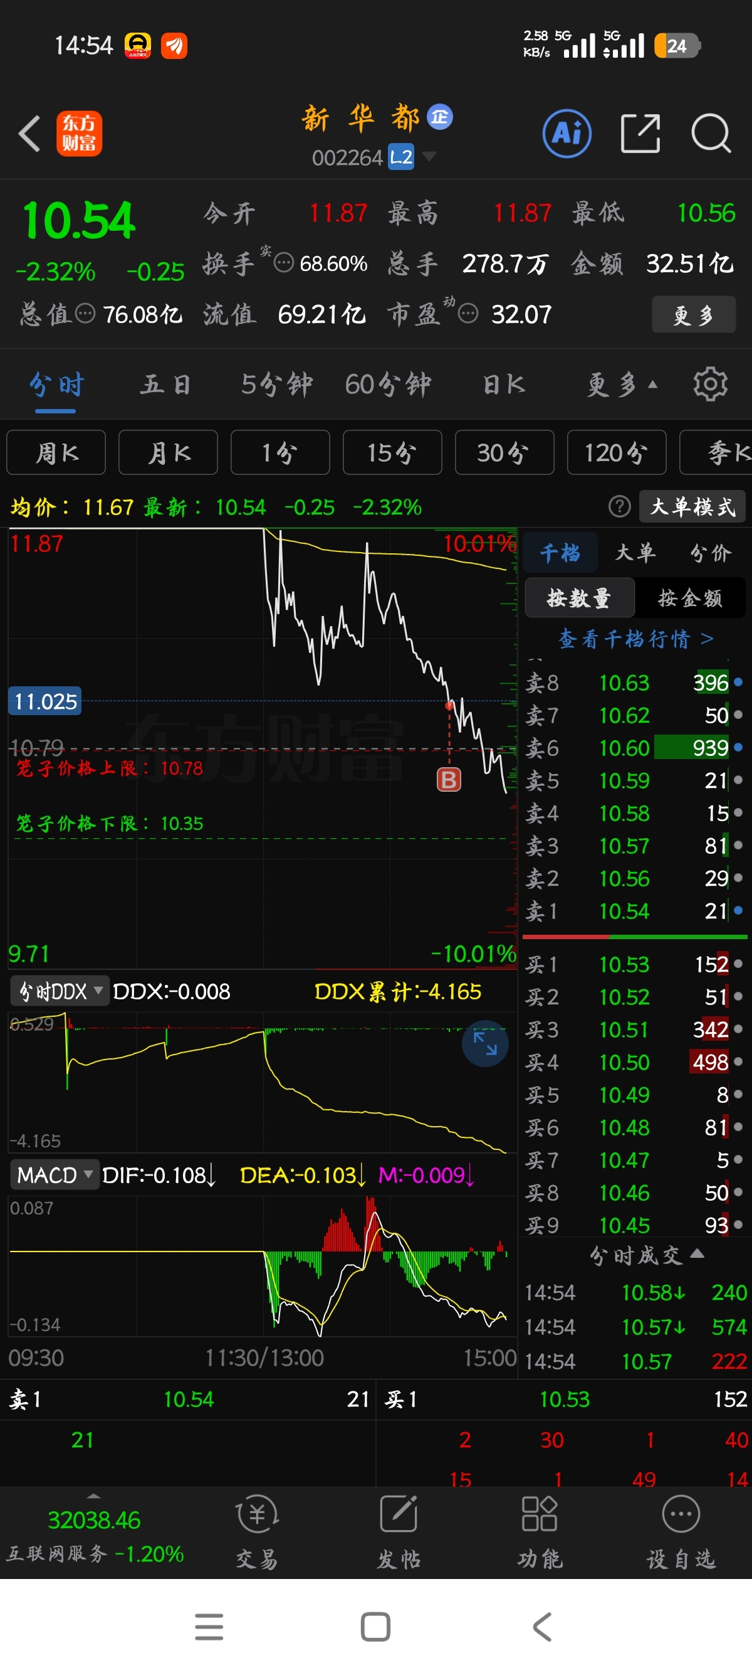Tap the 卖1 10.54 bottom quote
Screen dimensions: 752x1675
pos(189,1398)
